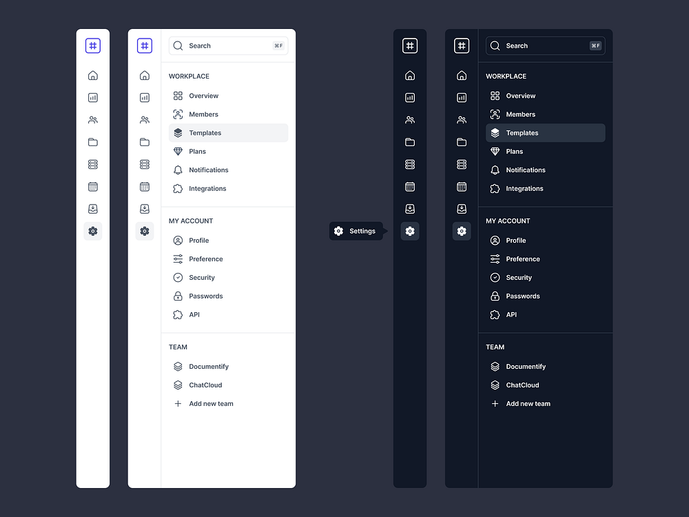Screen dimensions: 689x517
Task: Click the hash logo at sidebar top
Action: (93, 45)
